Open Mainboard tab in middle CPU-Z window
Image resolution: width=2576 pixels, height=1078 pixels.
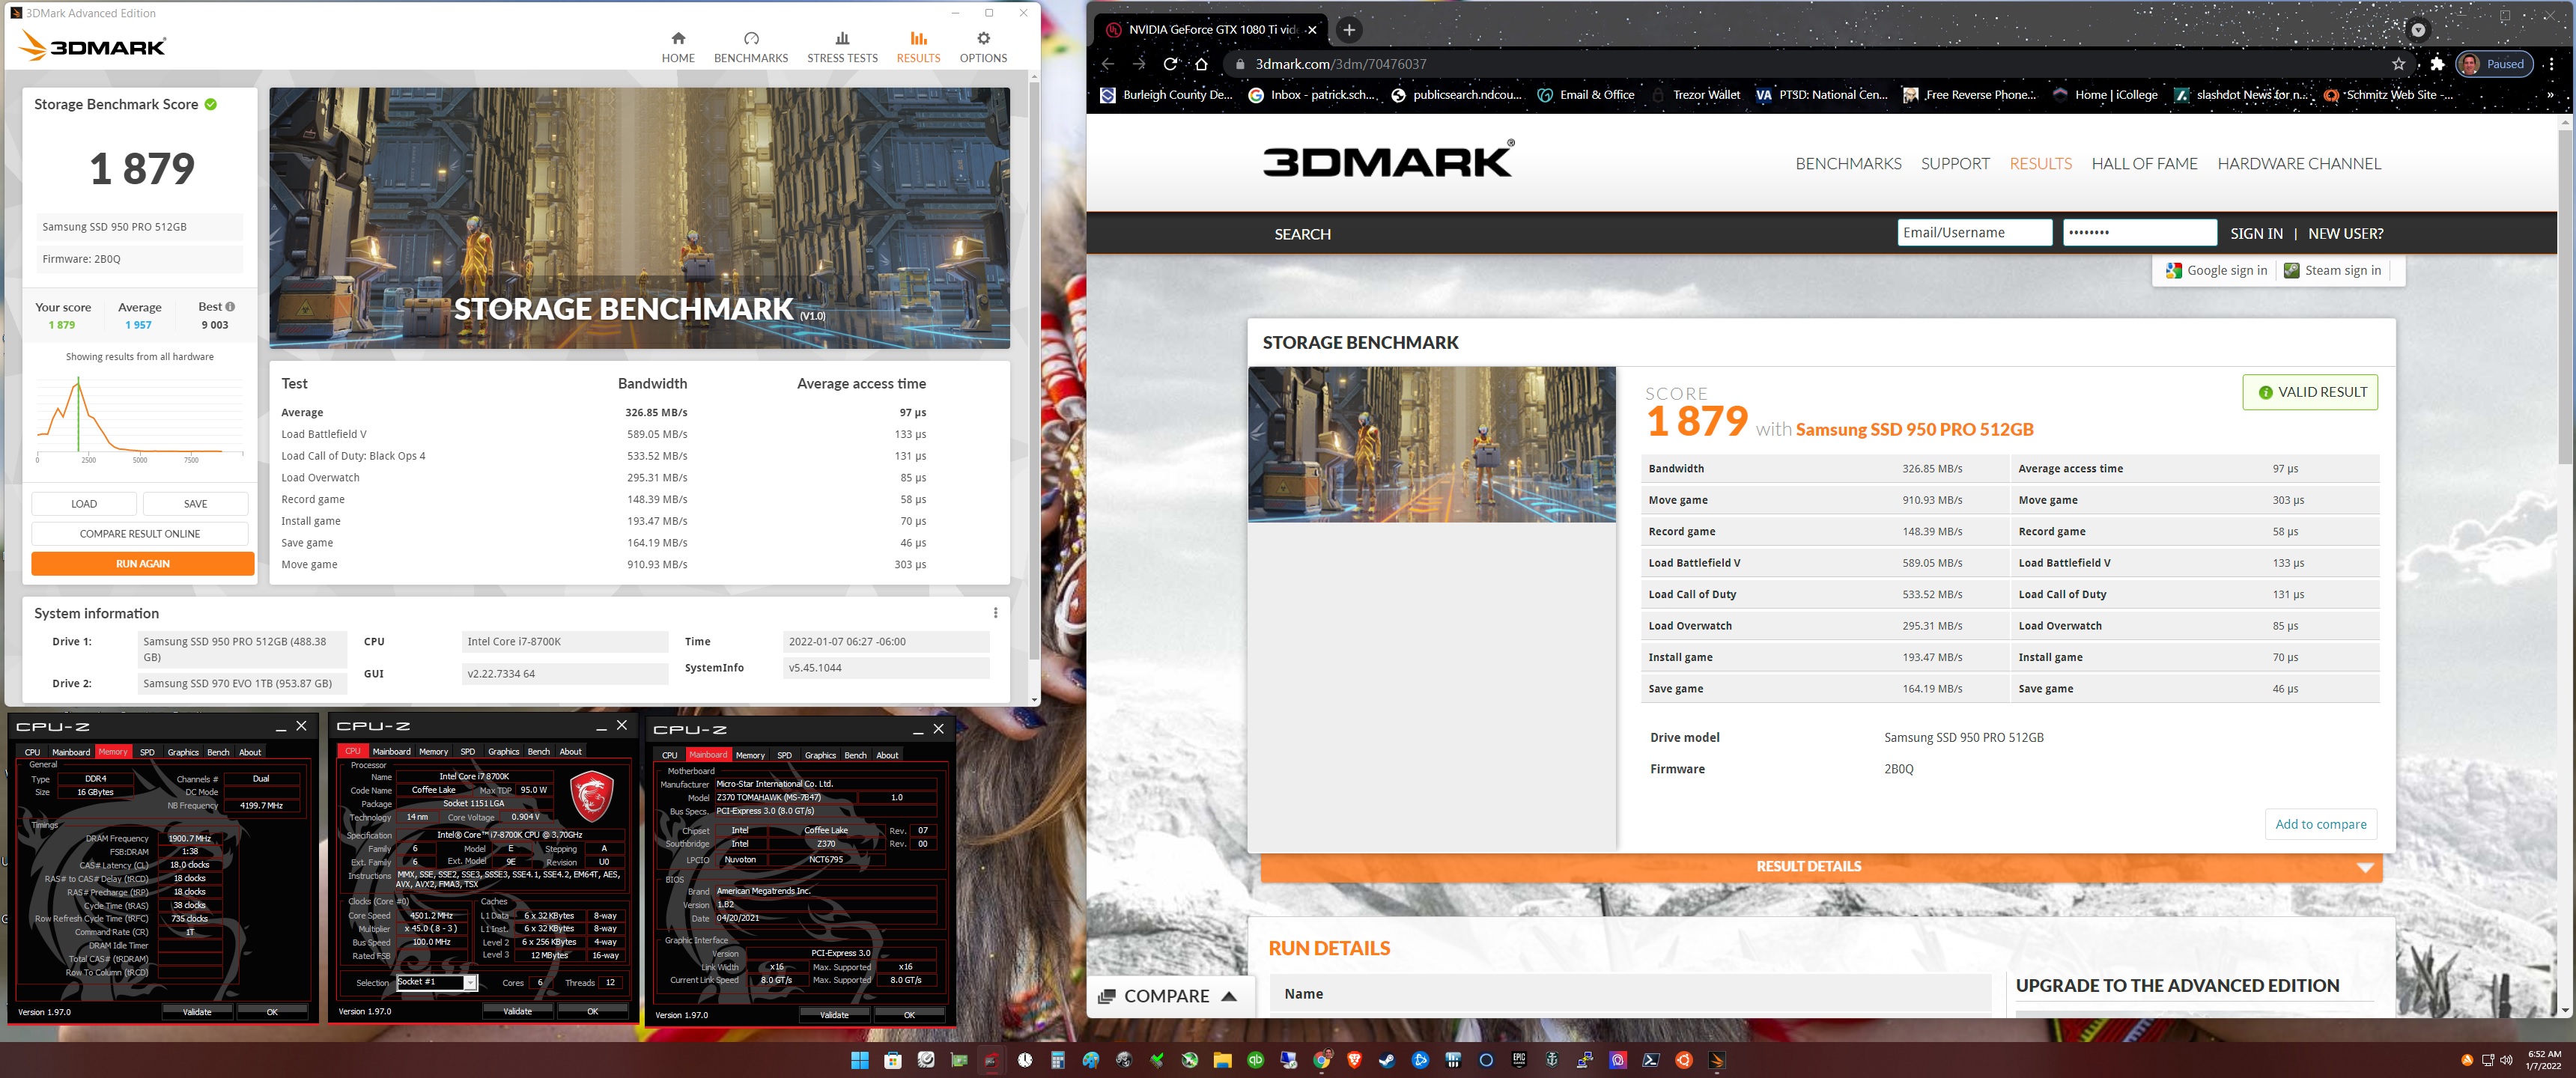click(x=391, y=751)
